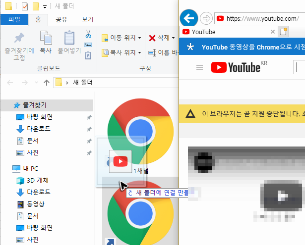Unpin 바탕 화면 via pin icon

tap(89, 117)
